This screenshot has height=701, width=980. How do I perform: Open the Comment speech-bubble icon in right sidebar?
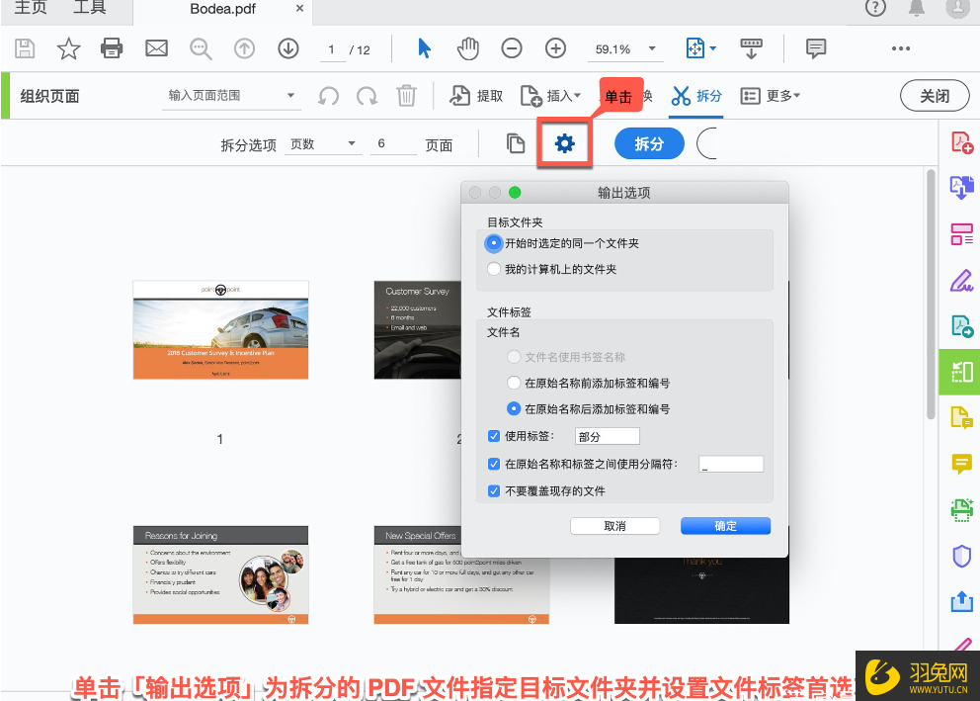[x=962, y=464]
